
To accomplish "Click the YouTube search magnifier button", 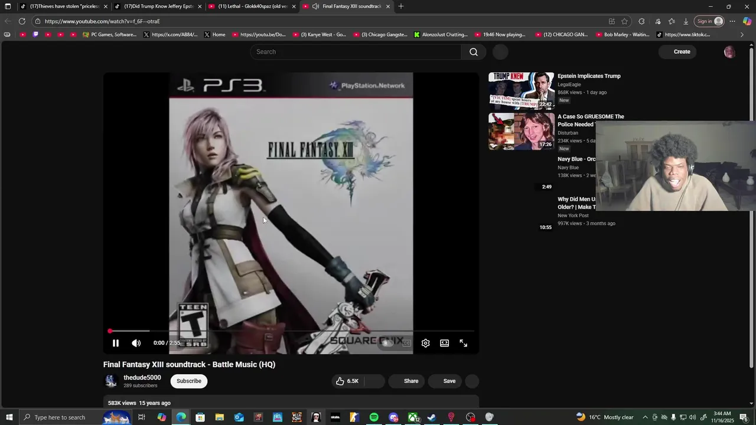I will point(474,52).
